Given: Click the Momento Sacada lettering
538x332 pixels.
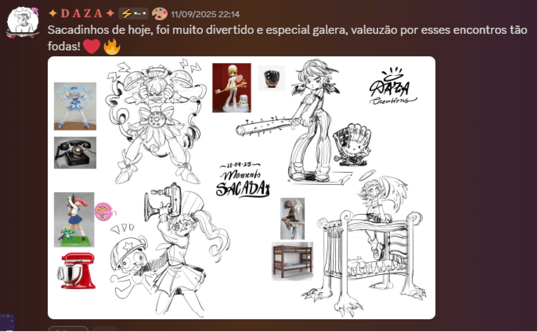Looking at the screenshot, I should click(x=243, y=180).
